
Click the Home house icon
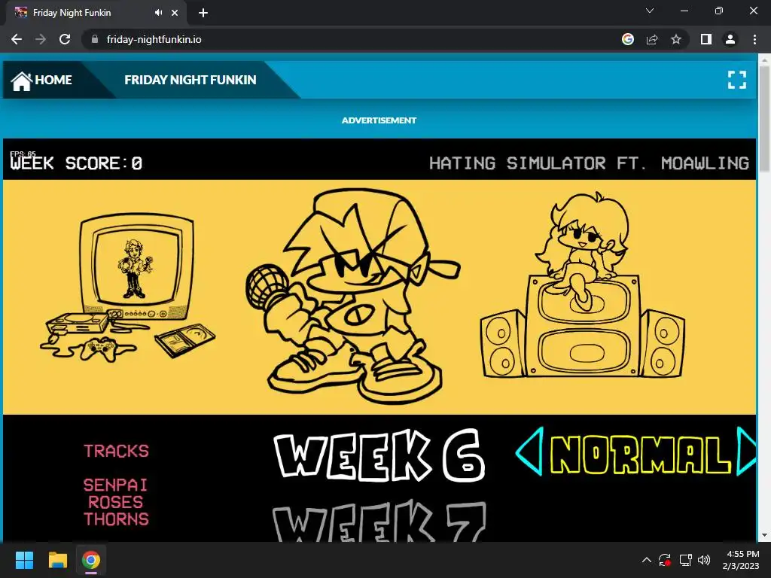point(21,81)
